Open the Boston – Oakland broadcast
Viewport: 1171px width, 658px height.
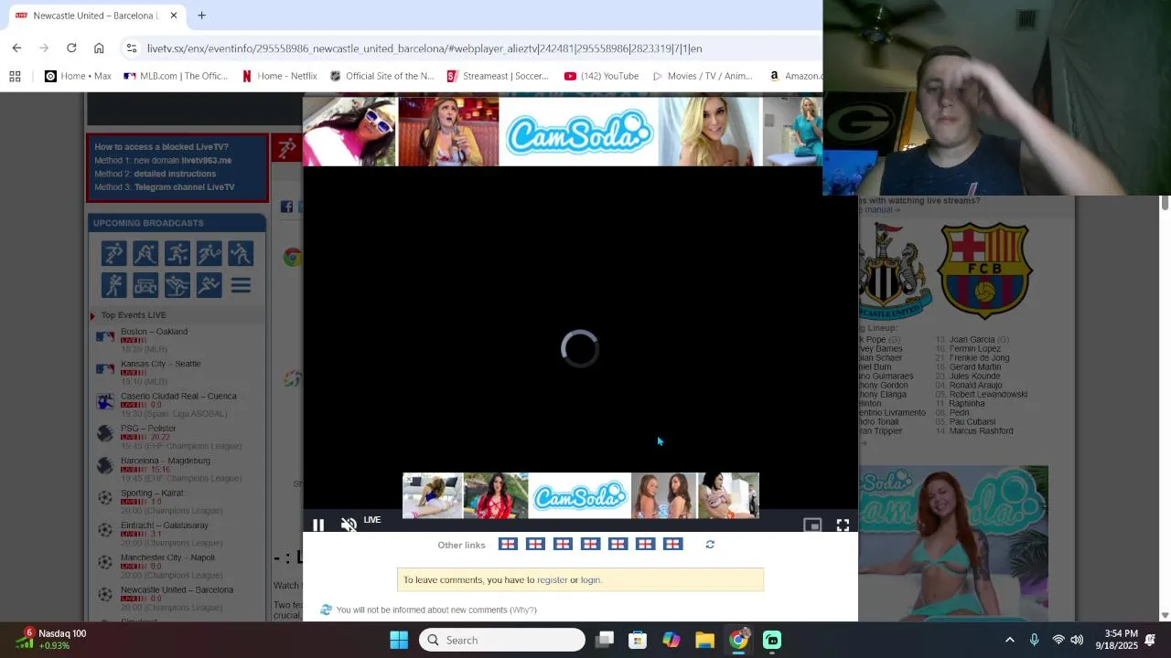coord(154,332)
